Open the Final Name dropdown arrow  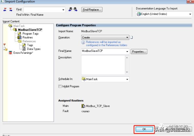(x=127, y=51)
